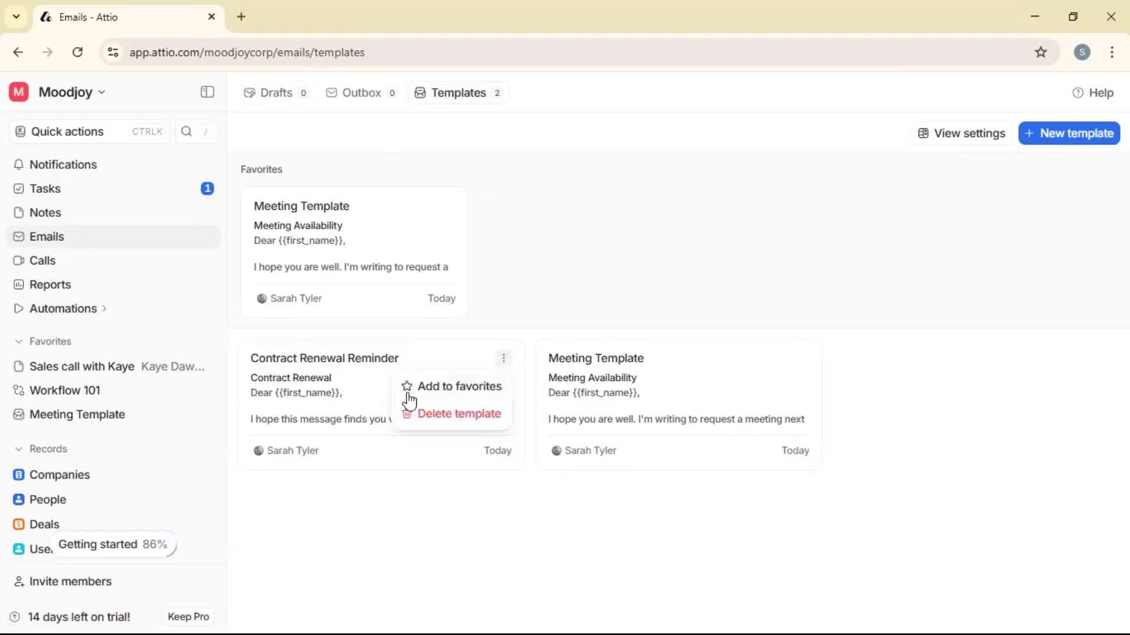Select the Tasks sidebar item
Screen dimensions: 1130x635
44,189
